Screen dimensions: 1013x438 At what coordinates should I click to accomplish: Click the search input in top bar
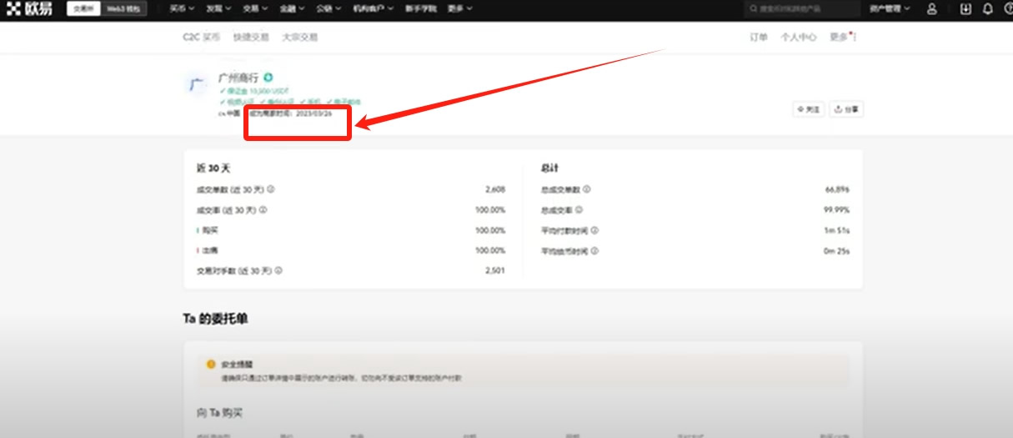coord(802,9)
